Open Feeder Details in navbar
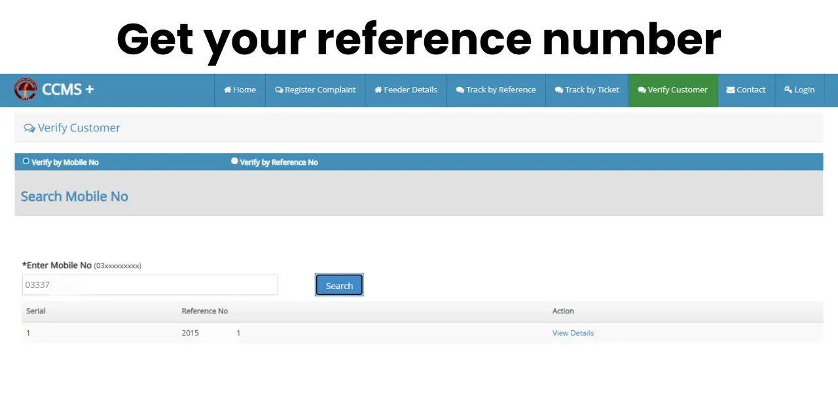This screenshot has width=838, height=412. 406,90
